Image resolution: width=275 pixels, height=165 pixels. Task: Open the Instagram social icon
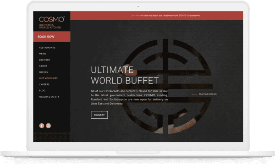(x=49, y=126)
